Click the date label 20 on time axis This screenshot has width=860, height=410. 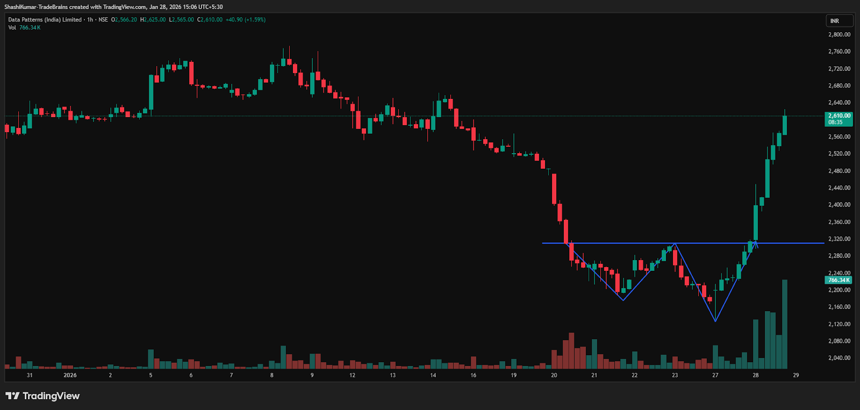pyautogui.click(x=554, y=375)
